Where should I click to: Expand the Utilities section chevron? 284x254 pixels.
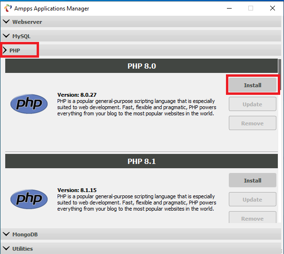(x=6, y=248)
